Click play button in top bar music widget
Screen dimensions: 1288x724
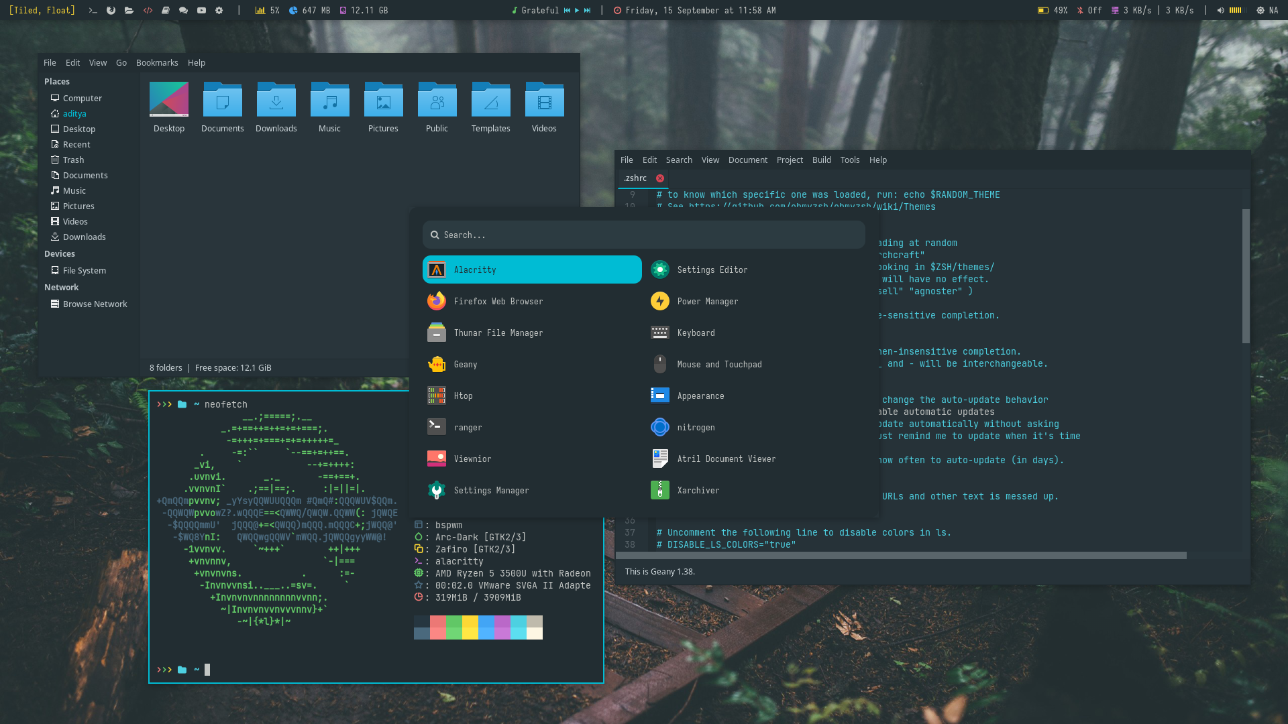[577, 10]
